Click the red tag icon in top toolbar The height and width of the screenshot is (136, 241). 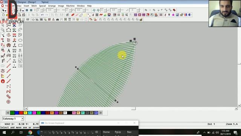pos(174,10)
